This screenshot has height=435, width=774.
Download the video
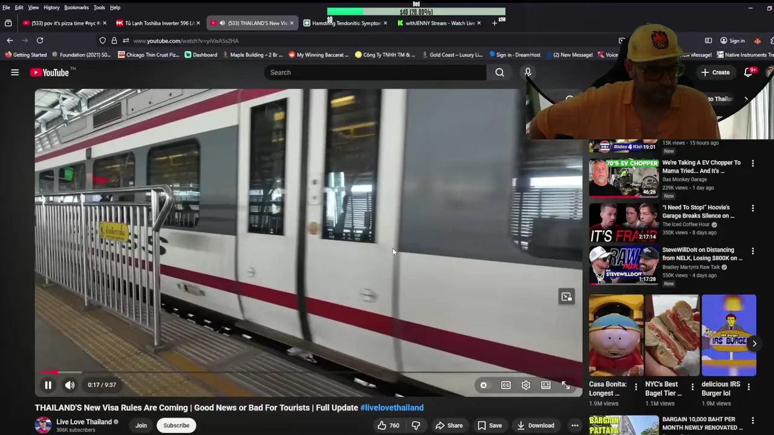coord(535,425)
